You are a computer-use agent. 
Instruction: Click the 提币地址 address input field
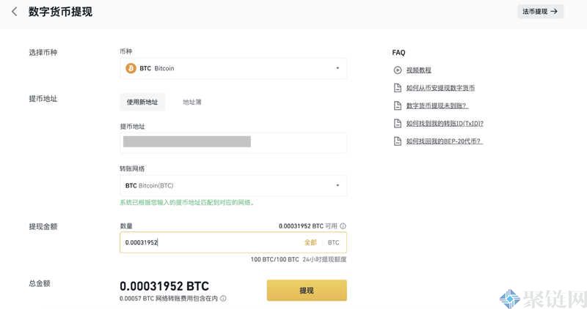click(x=233, y=142)
